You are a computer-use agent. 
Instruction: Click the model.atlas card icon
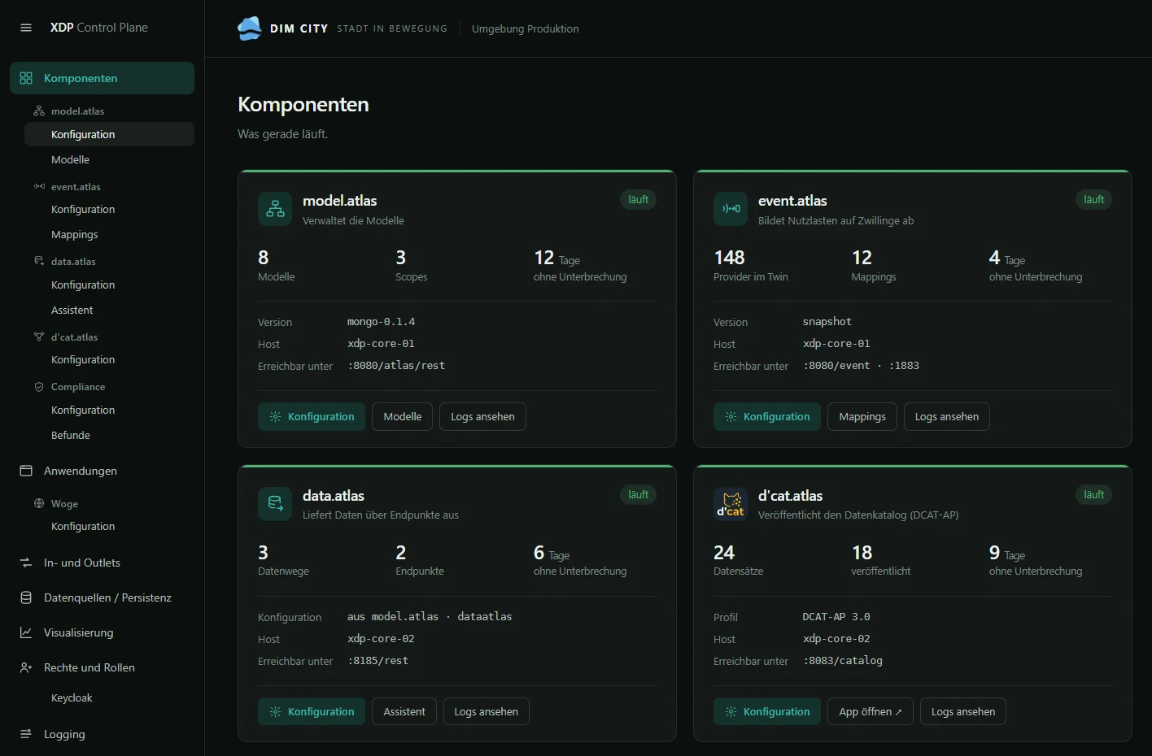[x=275, y=209]
